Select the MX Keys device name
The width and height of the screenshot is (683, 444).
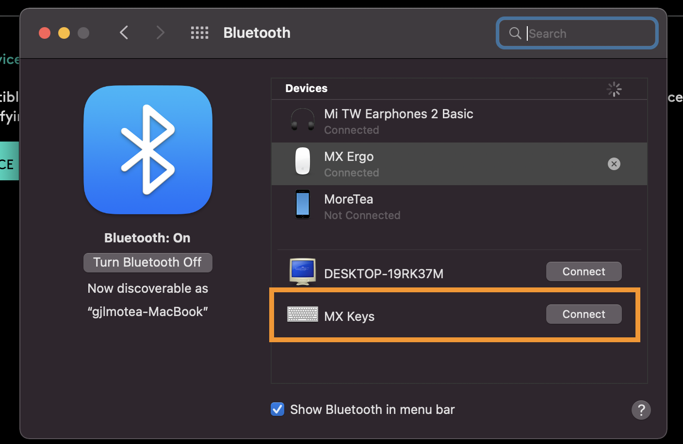(349, 317)
